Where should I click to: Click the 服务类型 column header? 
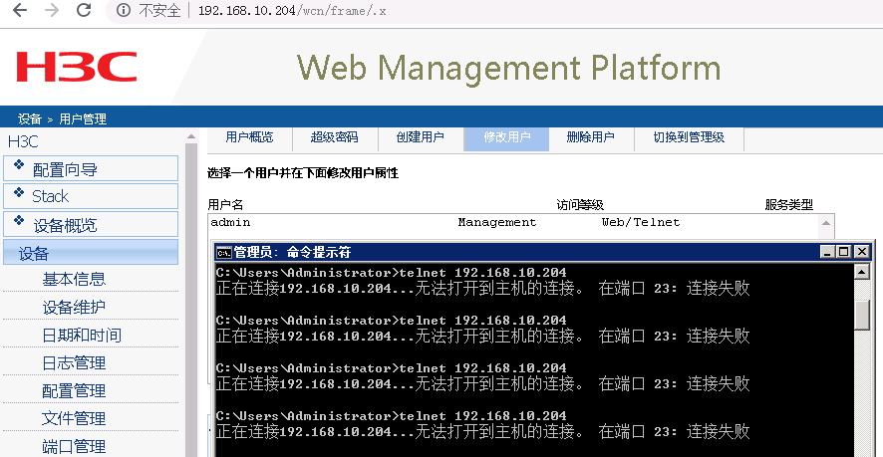[789, 205]
